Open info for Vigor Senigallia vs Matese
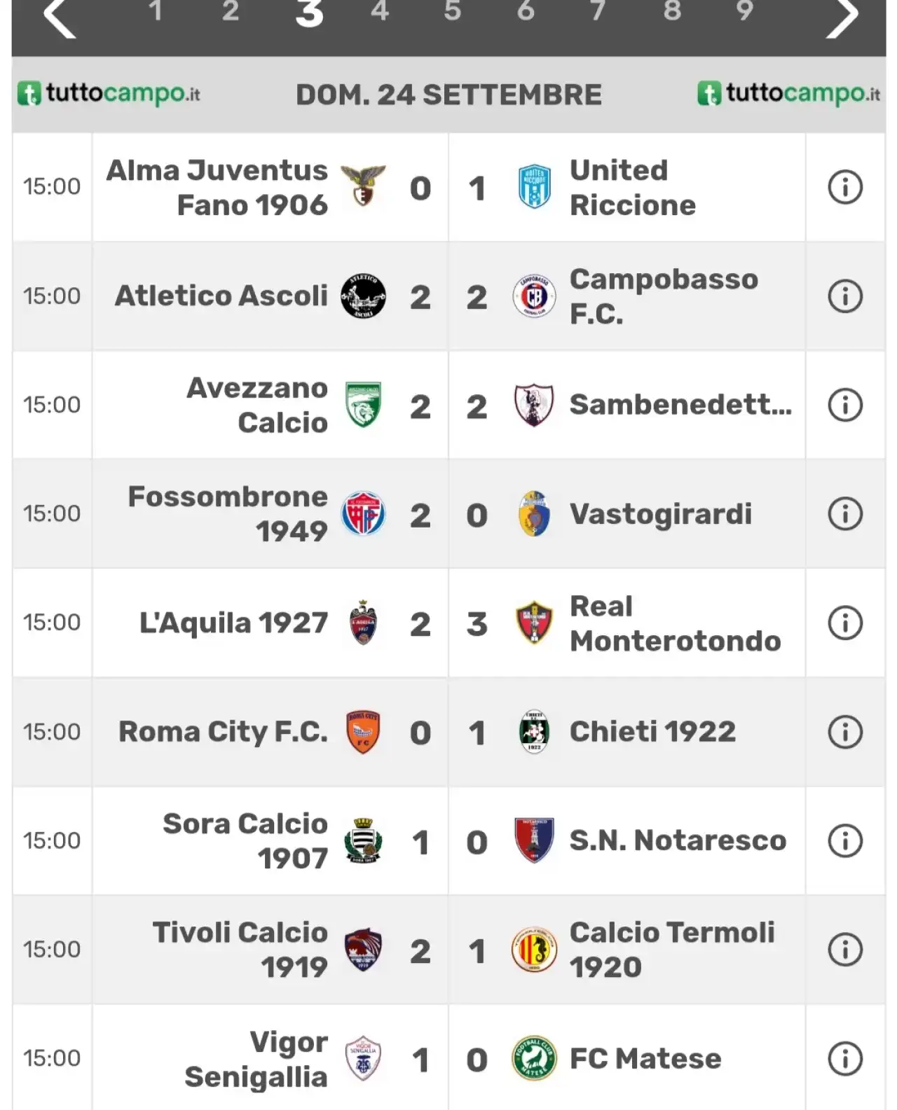The image size is (897, 1110). click(845, 1059)
